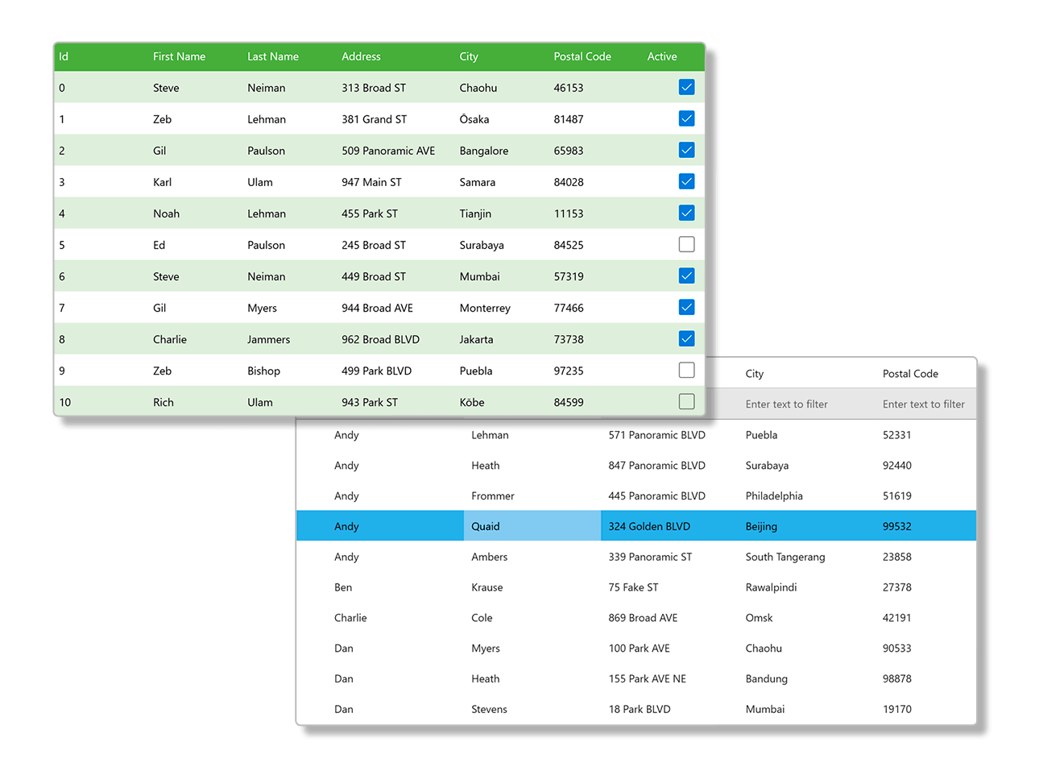Select the row for Andy Quaid
Image resolution: width=1039 pixels, height=771 pixels.
click(532, 526)
